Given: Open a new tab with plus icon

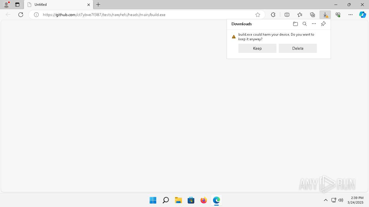Looking at the screenshot, I should [98, 5].
